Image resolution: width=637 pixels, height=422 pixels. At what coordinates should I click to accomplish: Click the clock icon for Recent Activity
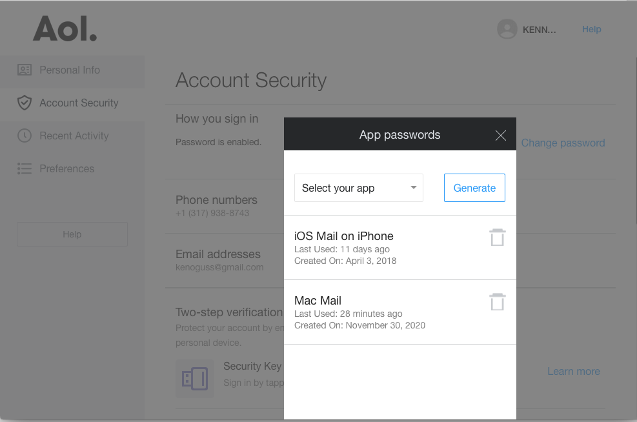tap(25, 136)
